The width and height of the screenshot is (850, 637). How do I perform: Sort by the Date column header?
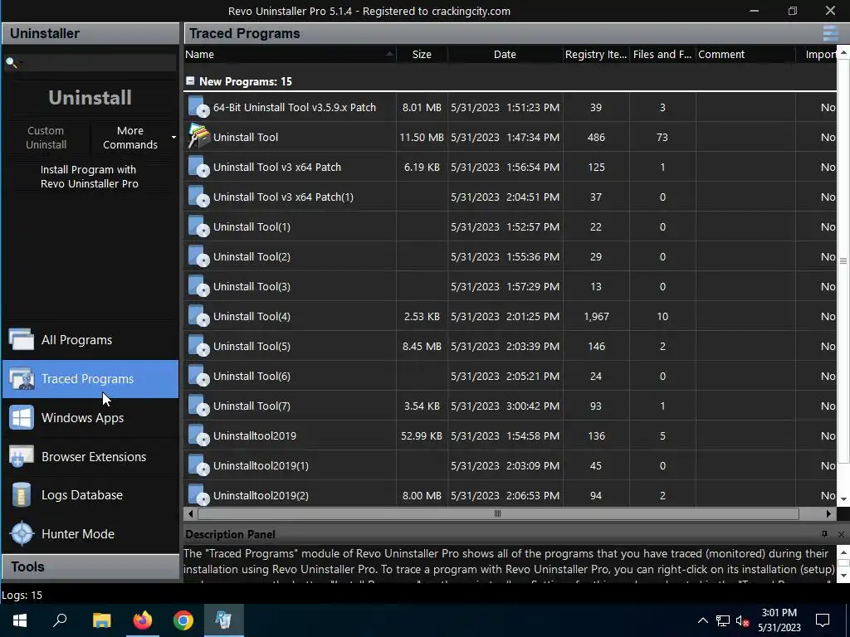(505, 54)
